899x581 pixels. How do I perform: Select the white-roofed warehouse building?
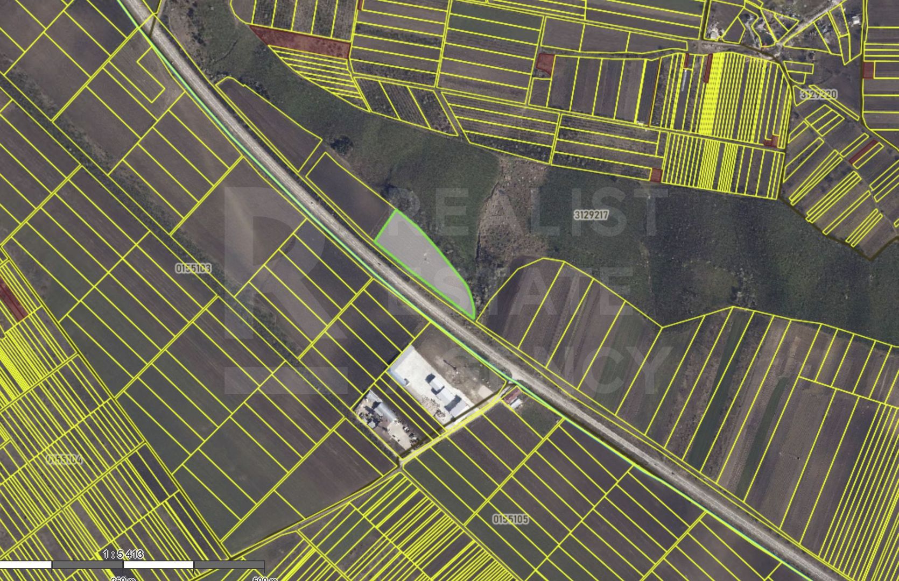tap(447, 394)
